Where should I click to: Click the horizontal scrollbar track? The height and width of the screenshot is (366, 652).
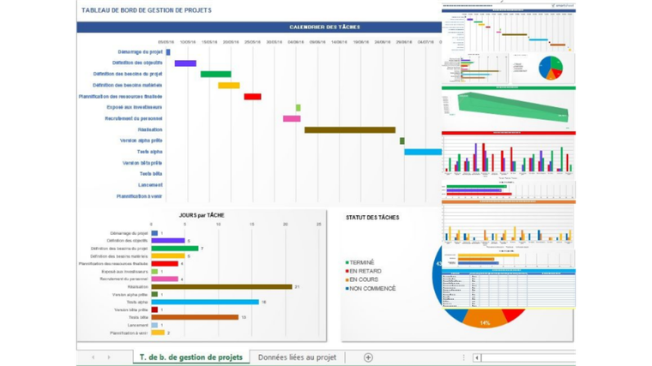click(528, 357)
